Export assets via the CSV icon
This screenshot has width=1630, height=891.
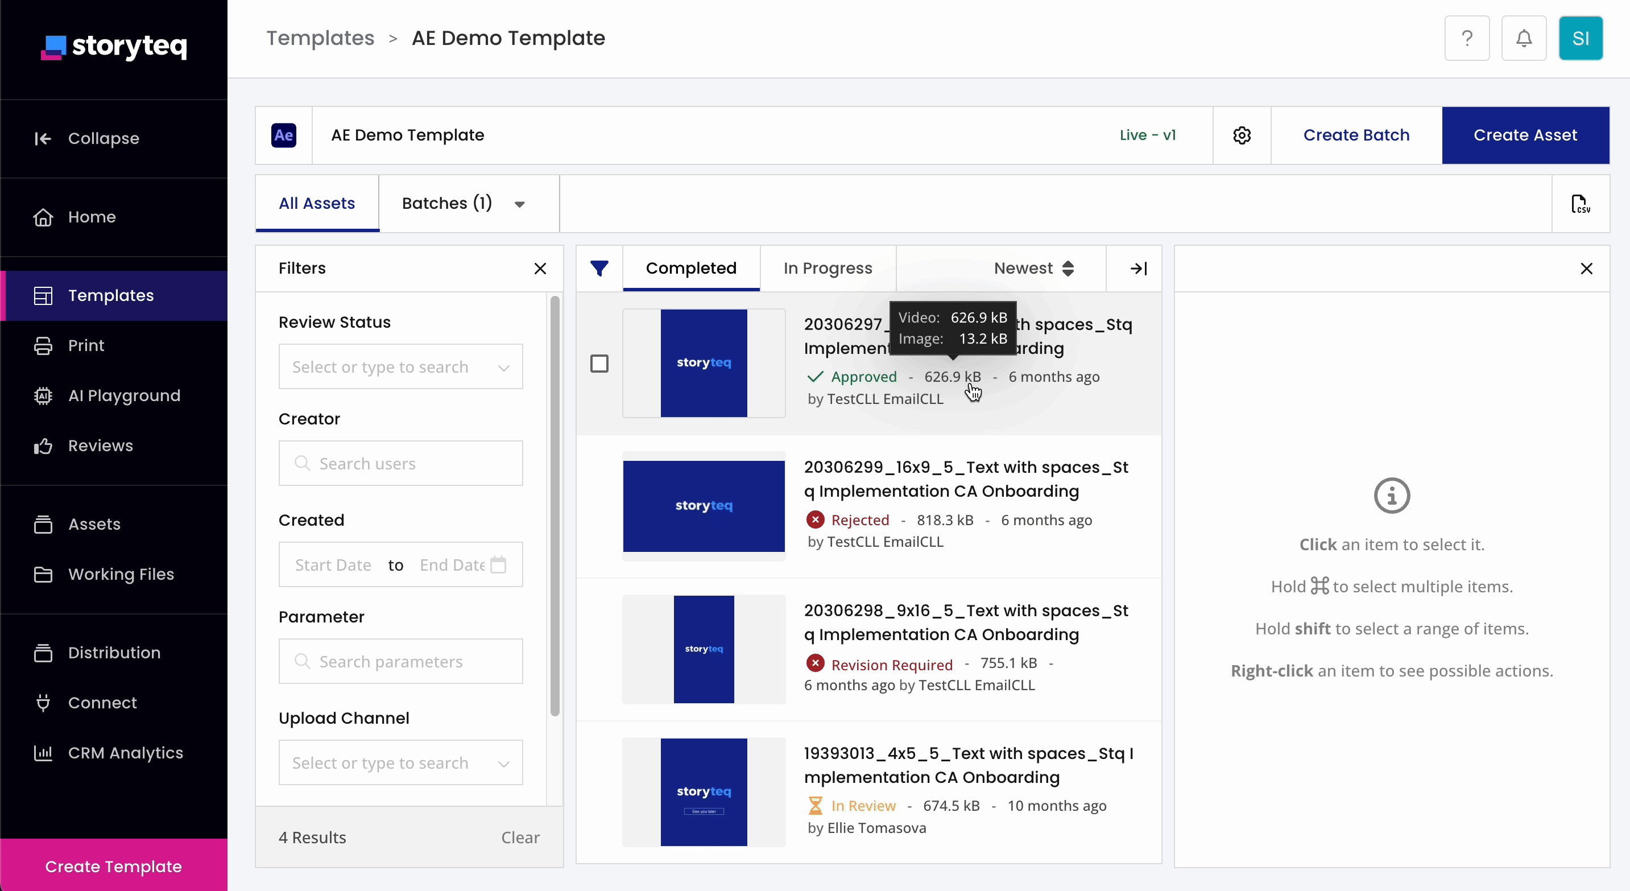click(x=1581, y=204)
